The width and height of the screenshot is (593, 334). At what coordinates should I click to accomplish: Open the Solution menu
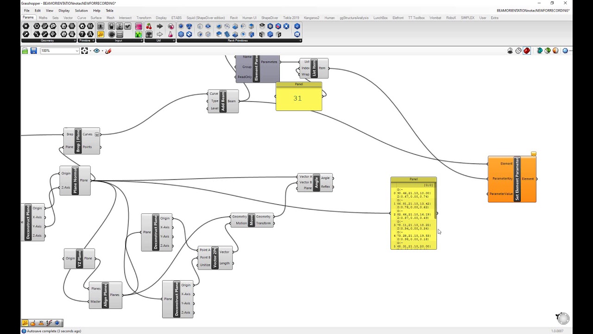(81, 10)
